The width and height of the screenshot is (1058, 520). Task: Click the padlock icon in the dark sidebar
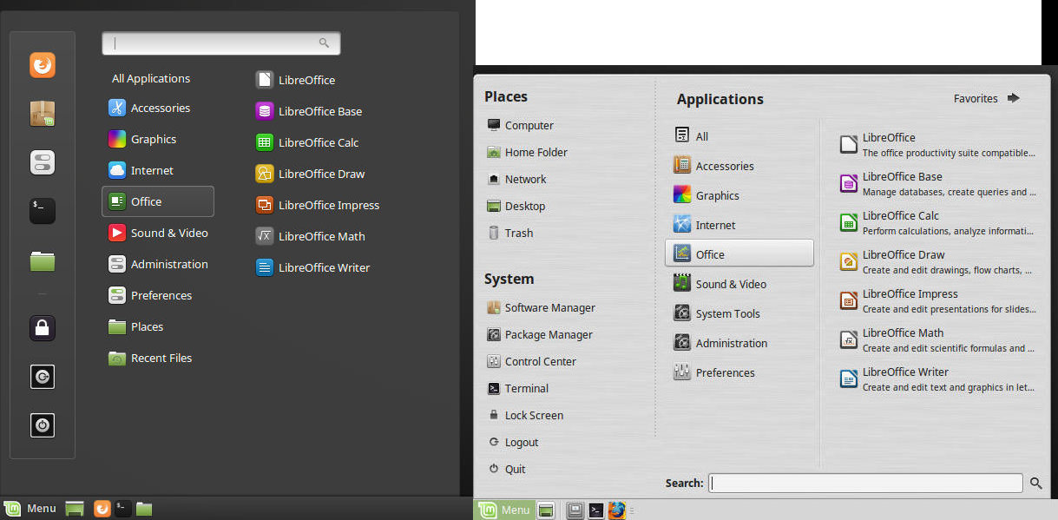coord(43,327)
